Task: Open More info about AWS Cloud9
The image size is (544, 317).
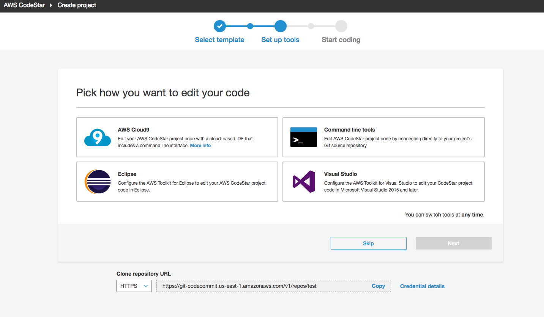Action: point(200,145)
